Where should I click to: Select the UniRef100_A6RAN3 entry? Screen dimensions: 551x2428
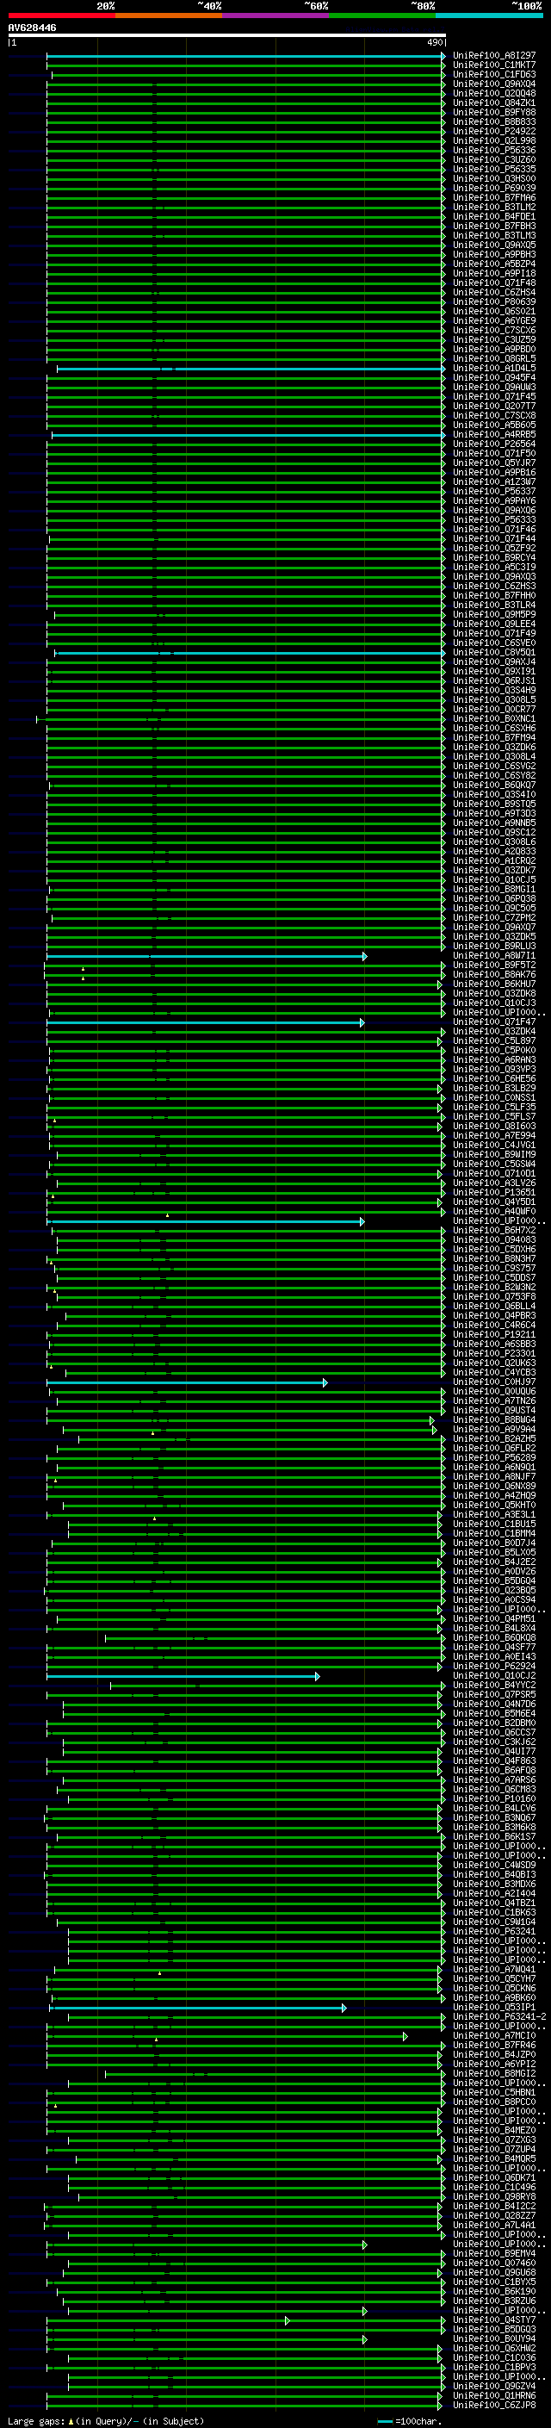click(x=493, y=1059)
